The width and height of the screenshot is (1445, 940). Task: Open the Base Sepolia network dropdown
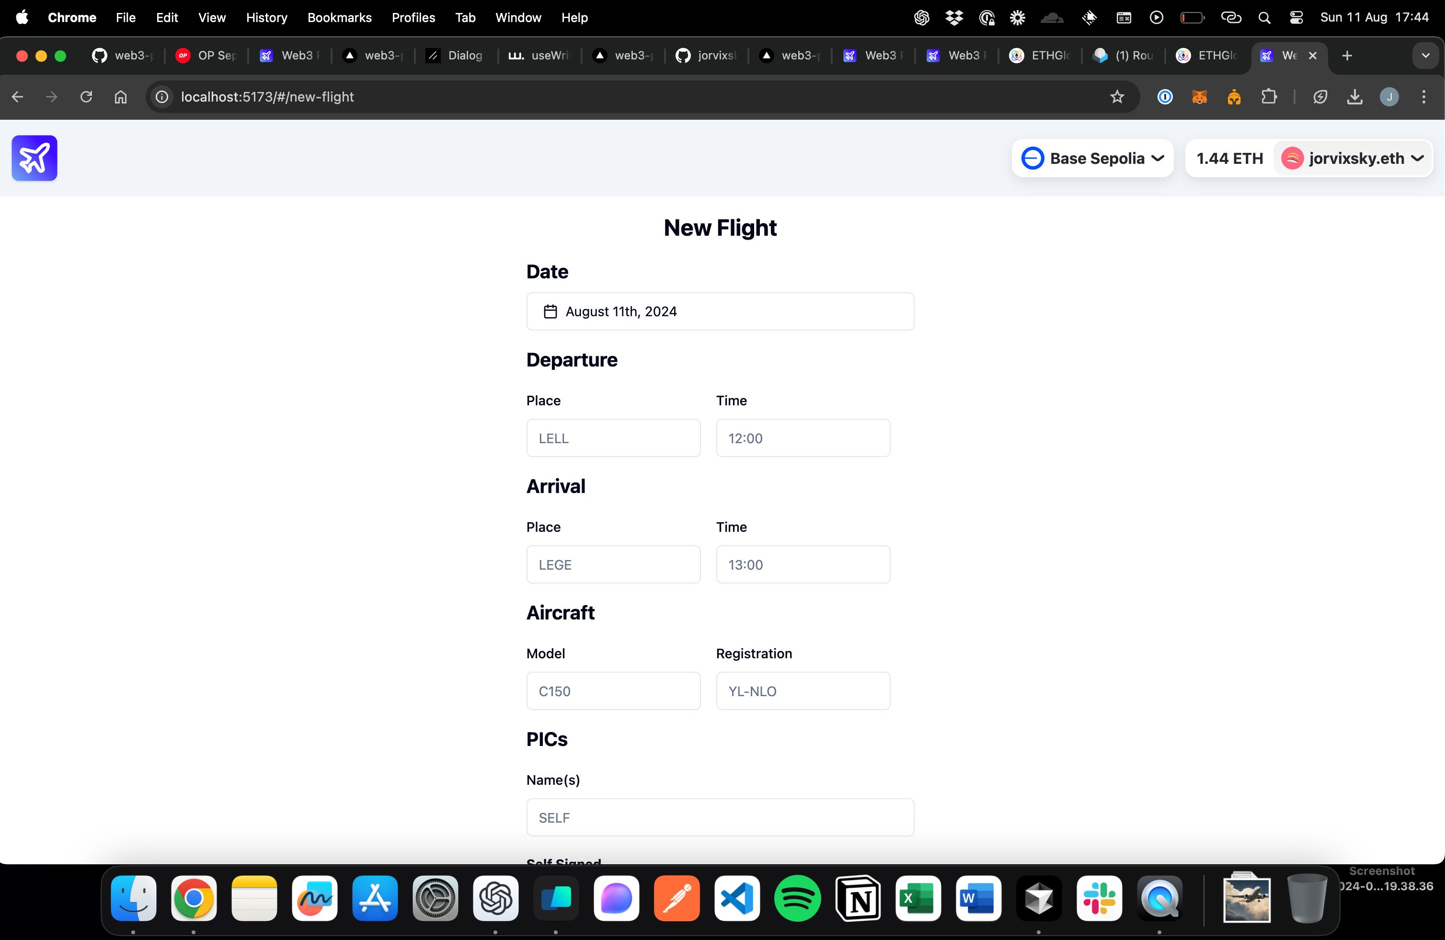coord(1092,159)
